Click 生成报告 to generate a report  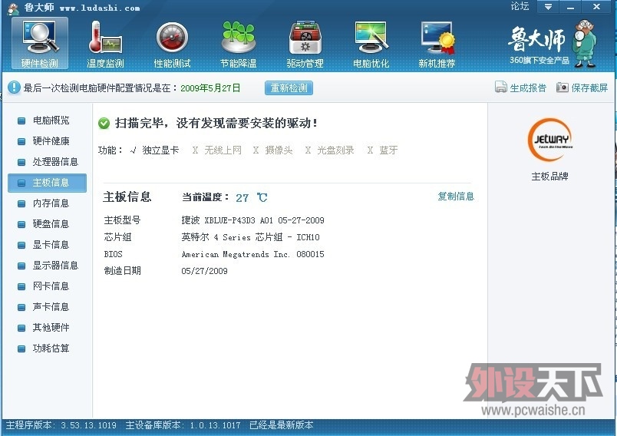tap(520, 88)
